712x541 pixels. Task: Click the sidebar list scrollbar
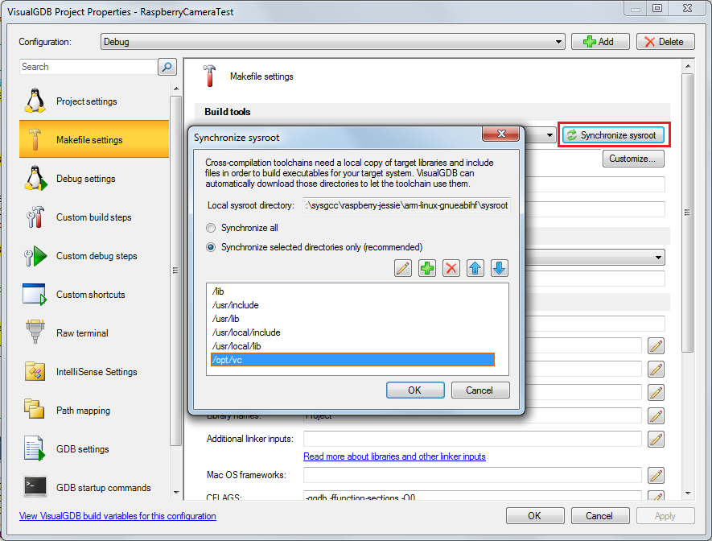pos(175,270)
